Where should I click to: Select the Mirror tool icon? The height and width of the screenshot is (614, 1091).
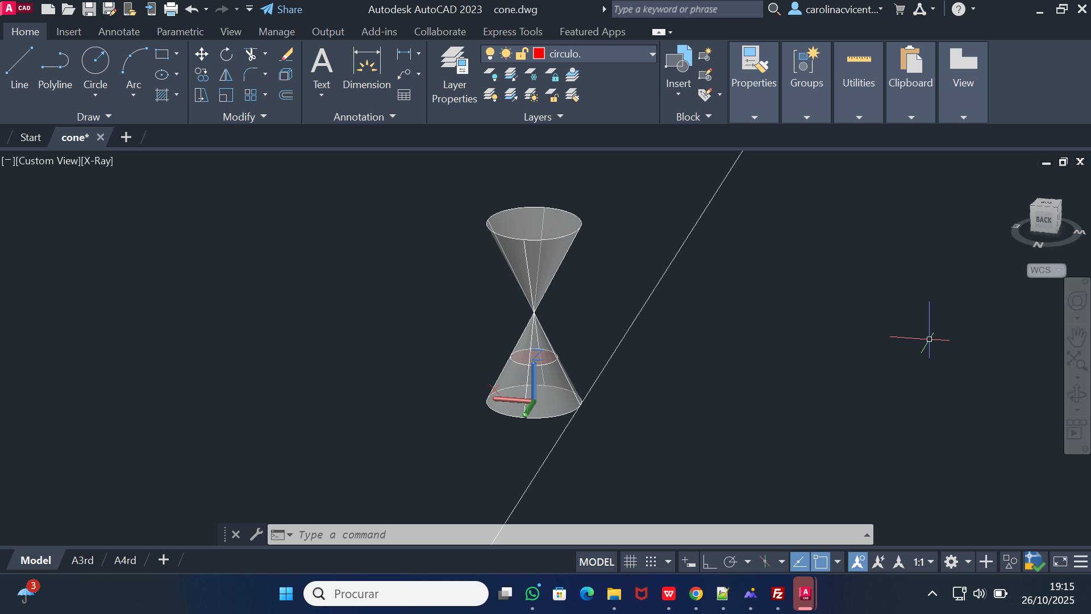tap(226, 74)
